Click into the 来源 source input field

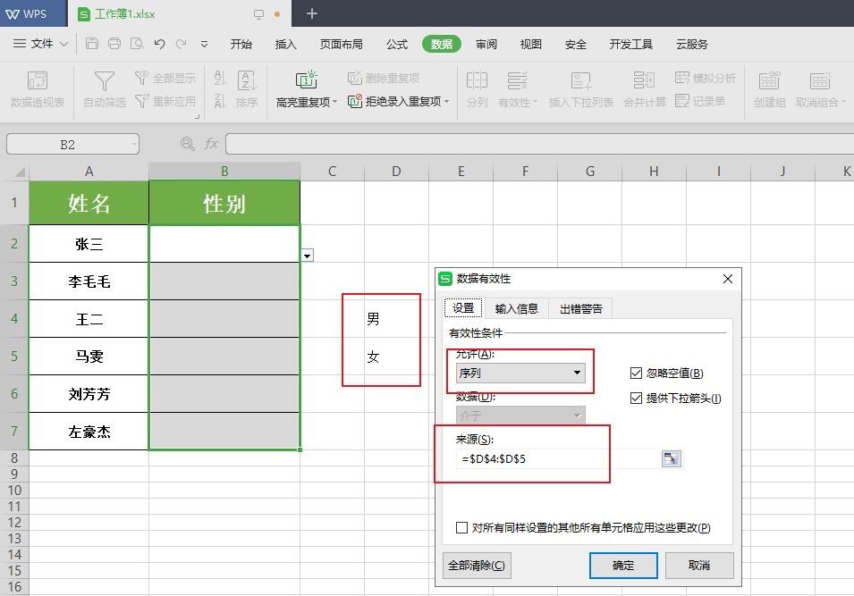tap(556, 458)
